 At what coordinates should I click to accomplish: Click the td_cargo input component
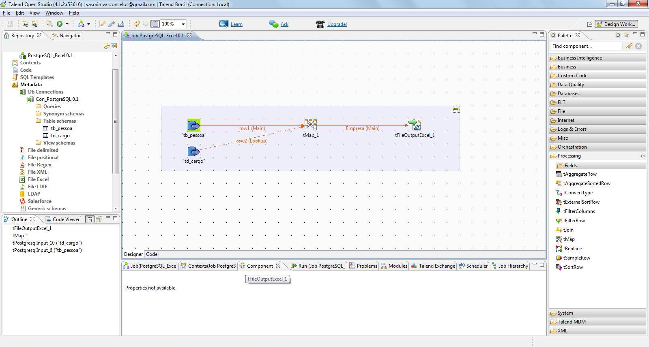pyautogui.click(x=194, y=151)
